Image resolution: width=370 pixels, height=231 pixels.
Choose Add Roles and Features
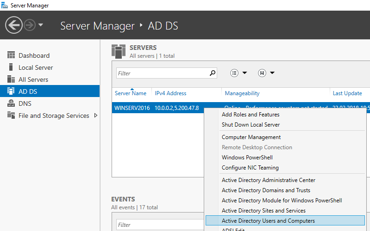(x=251, y=115)
